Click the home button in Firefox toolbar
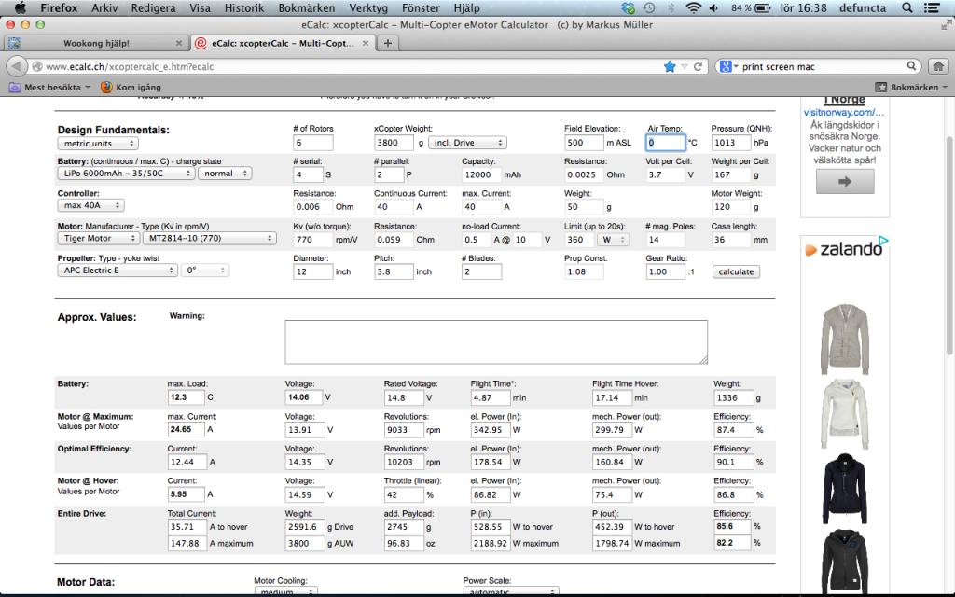The width and height of the screenshot is (955, 597). 938,66
